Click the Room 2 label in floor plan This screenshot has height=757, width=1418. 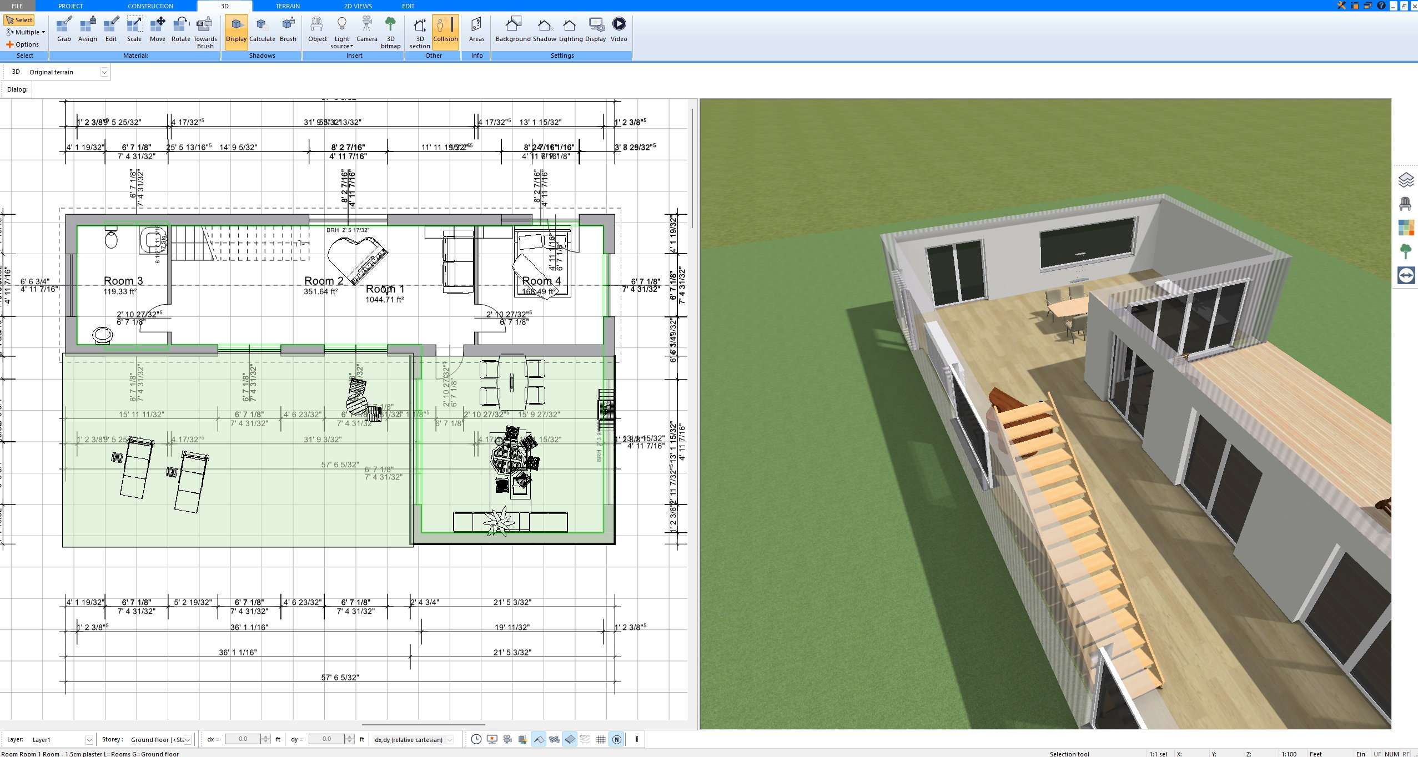pyautogui.click(x=324, y=281)
